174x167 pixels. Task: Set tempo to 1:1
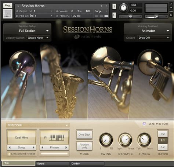click(x=163, y=140)
